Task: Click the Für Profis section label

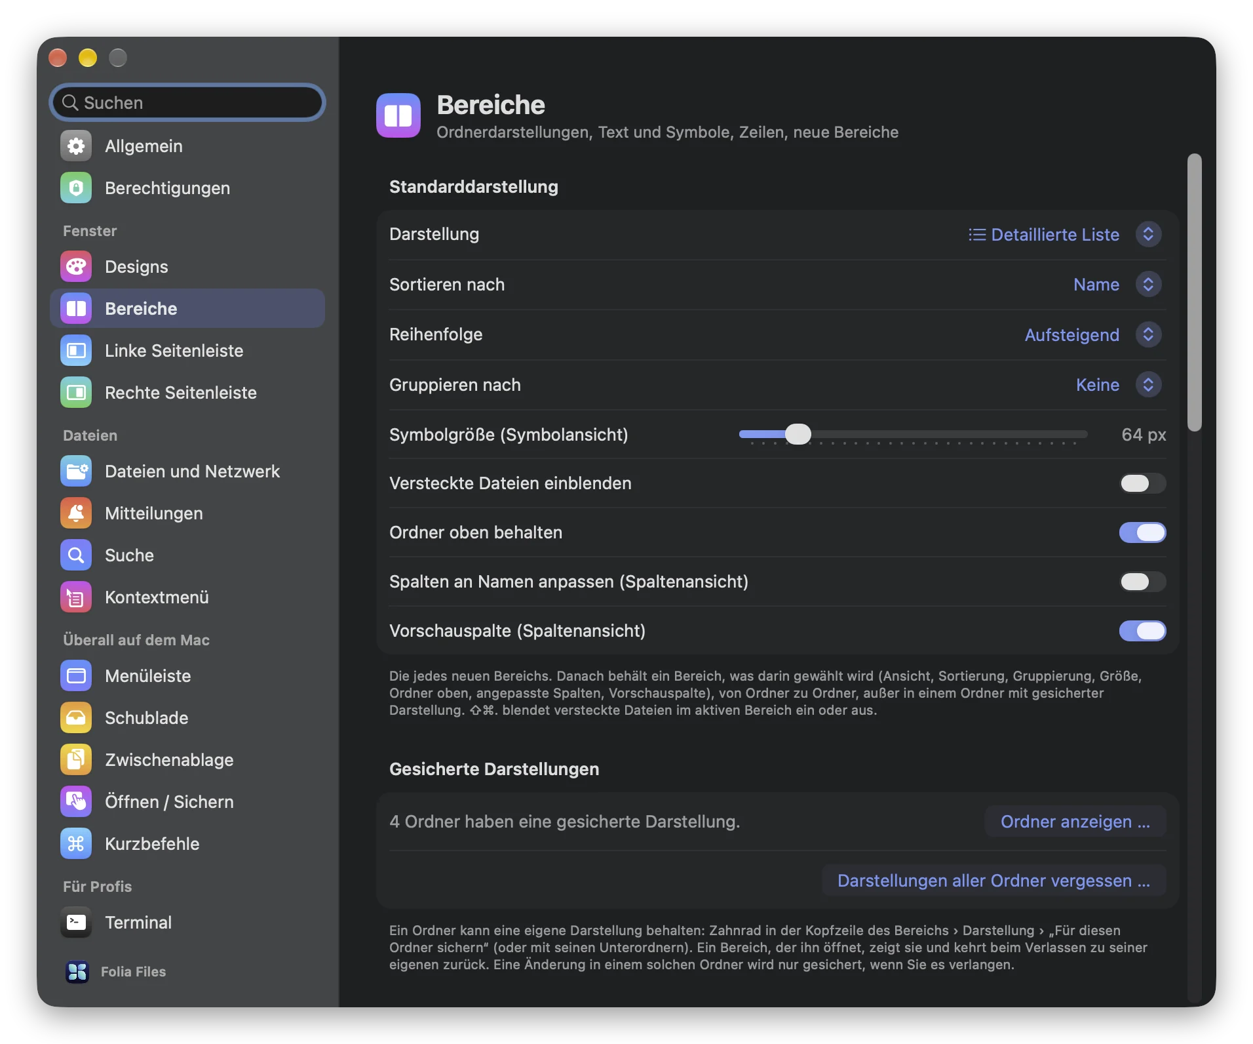Action: click(x=97, y=887)
